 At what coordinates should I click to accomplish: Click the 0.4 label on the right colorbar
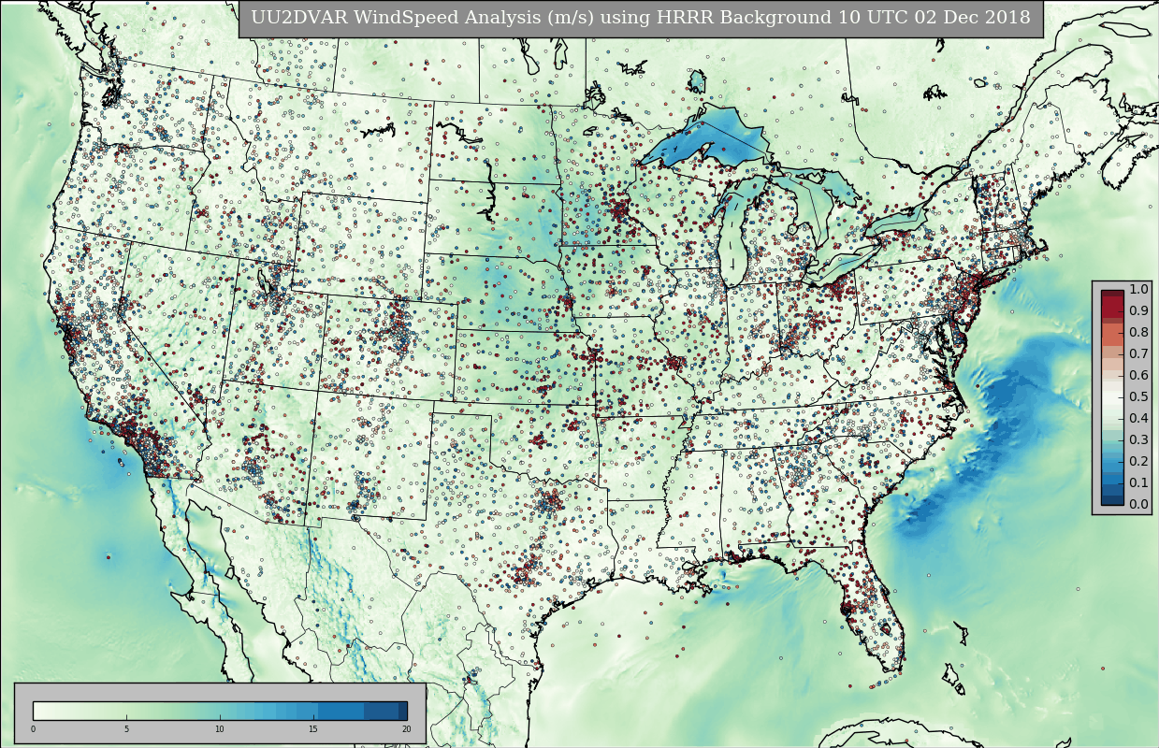(x=1138, y=419)
